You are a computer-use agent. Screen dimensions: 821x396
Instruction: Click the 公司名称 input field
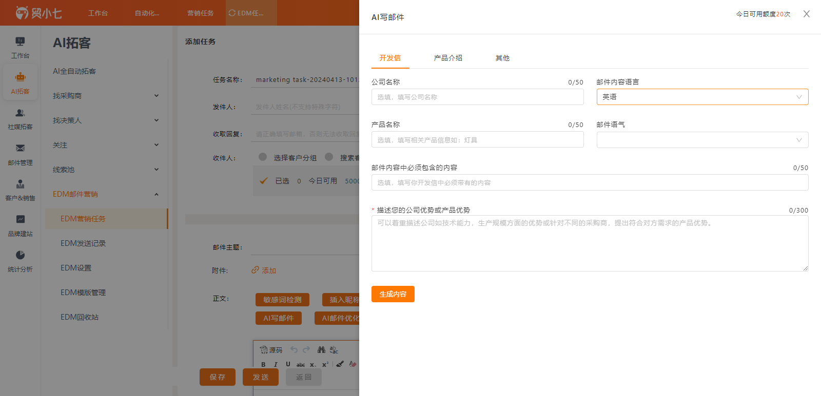click(x=478, y=97)
